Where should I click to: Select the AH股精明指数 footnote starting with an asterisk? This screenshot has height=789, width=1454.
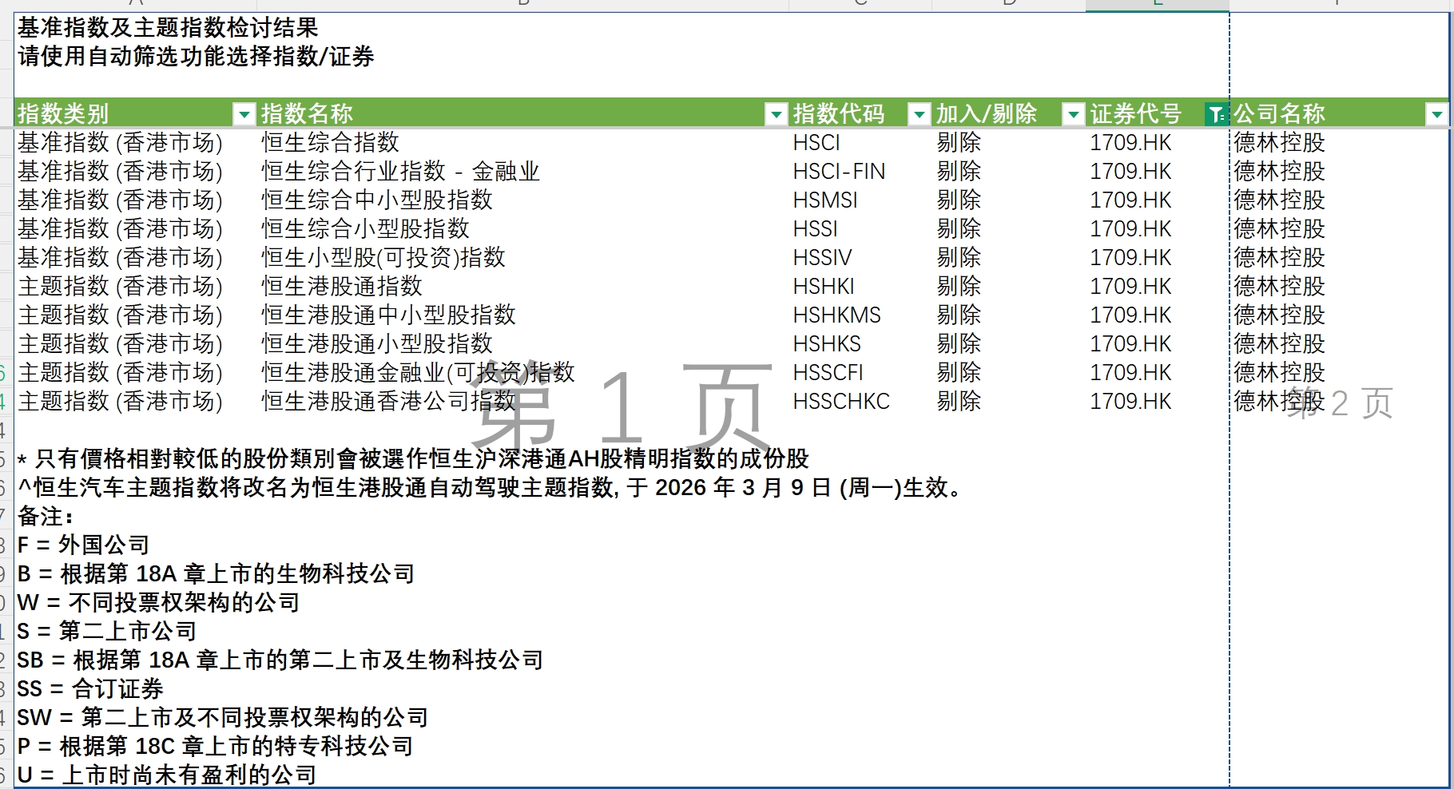coord(413,459)
